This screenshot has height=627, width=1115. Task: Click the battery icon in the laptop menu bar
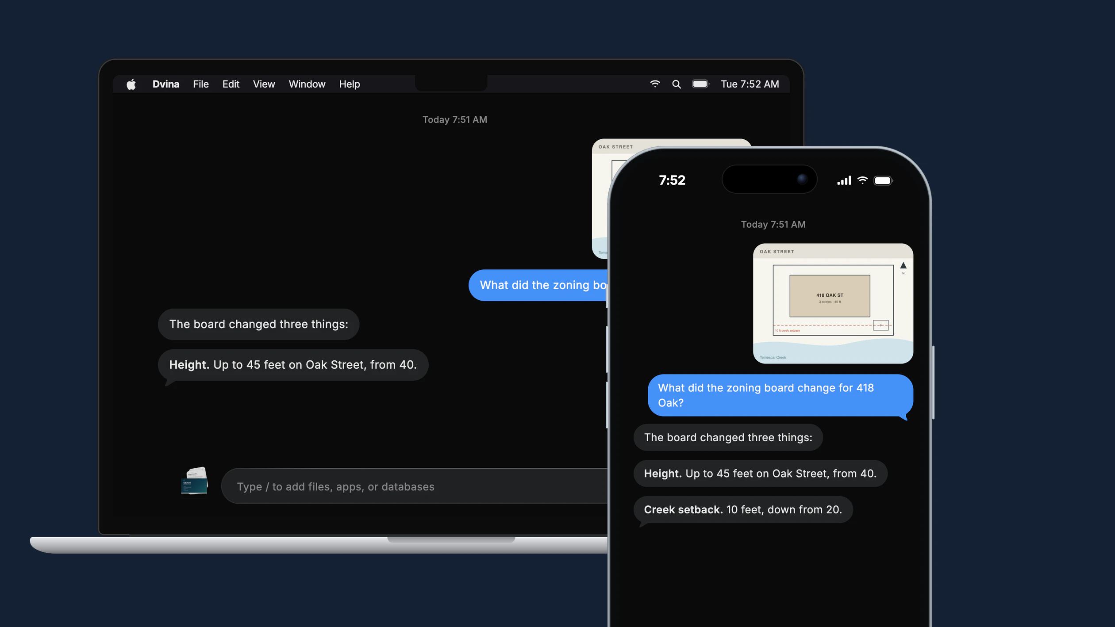700,84
